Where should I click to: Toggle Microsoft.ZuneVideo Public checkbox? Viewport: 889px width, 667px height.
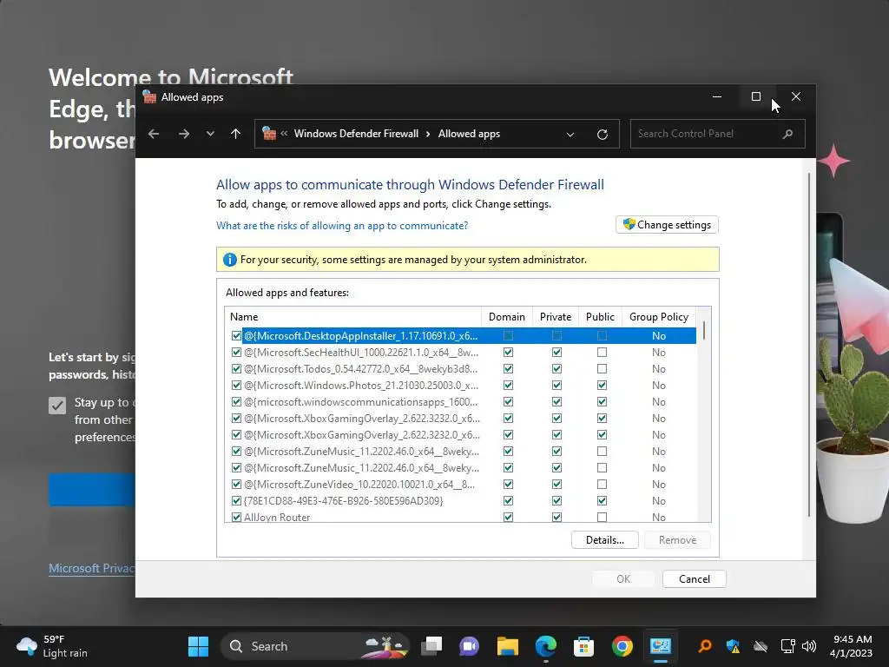(x=603, y=485)
